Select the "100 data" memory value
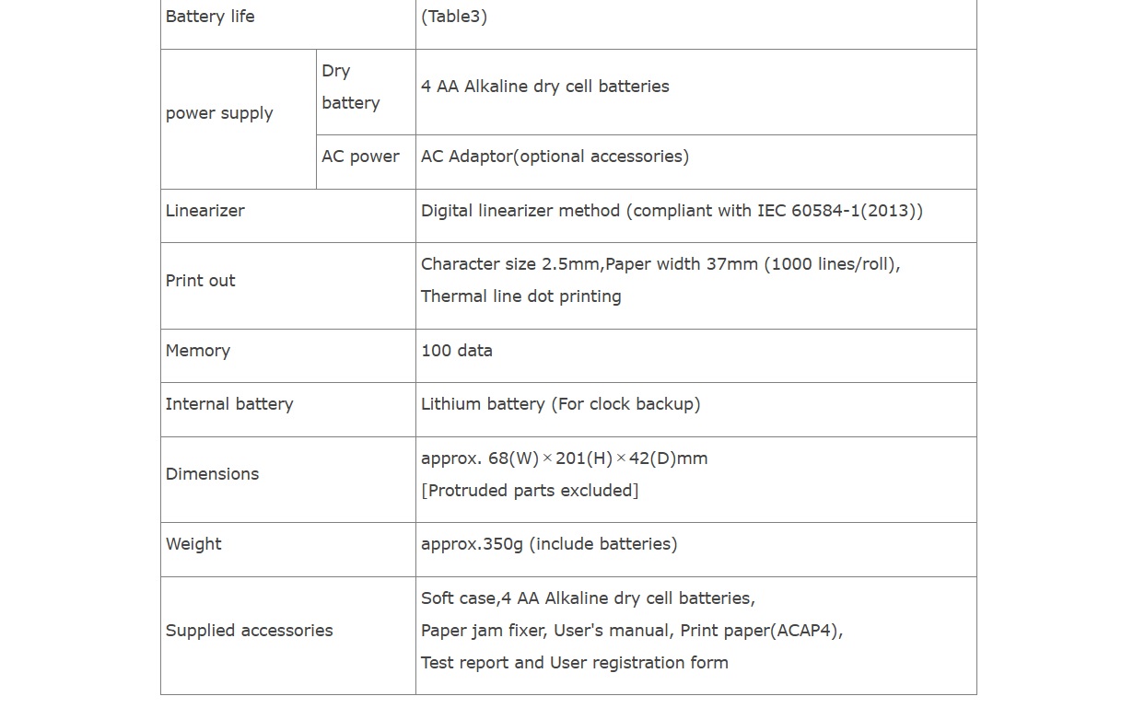The width and height of the screenshot is (1145, 708). [x=457, y=351]
